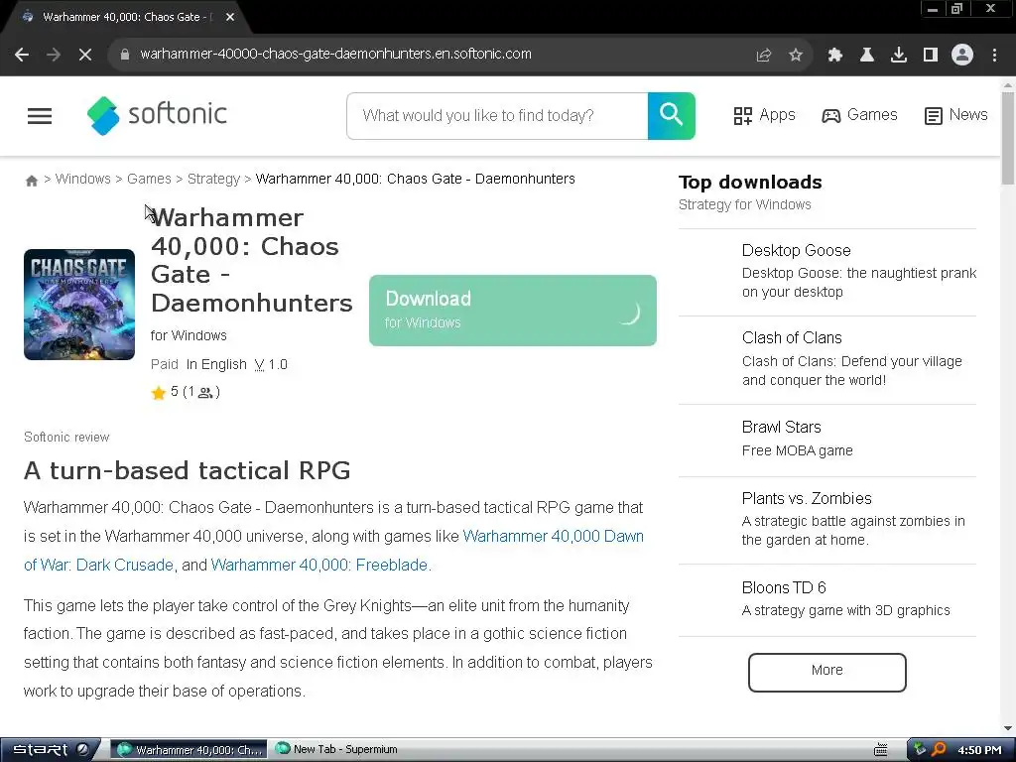1016x762 pixels.
Task: Stop loading the page
Action: [85, 56]
